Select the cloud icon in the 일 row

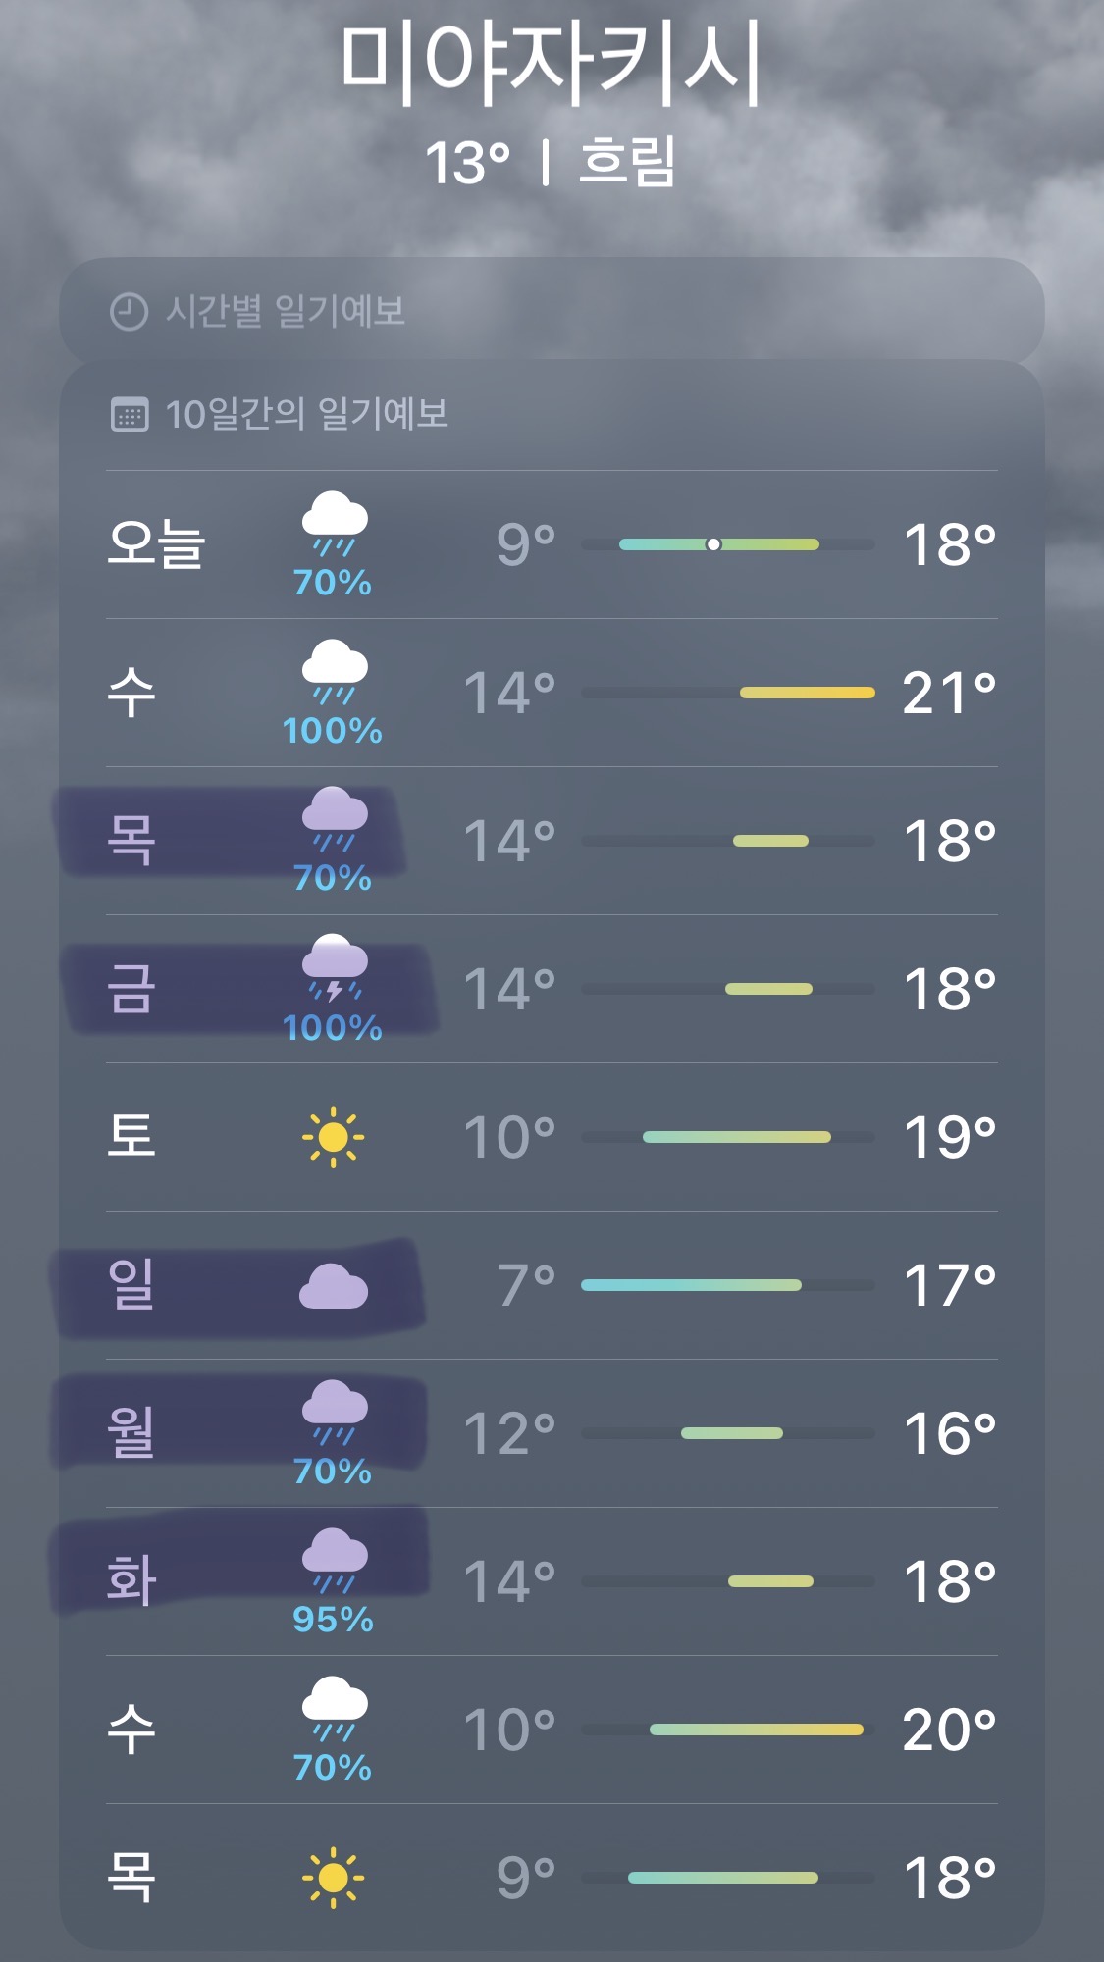tap(334, 1286)
